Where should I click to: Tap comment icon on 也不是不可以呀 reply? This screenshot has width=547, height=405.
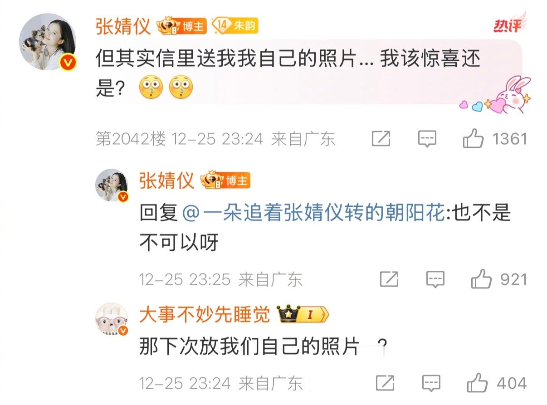point(435,279)
